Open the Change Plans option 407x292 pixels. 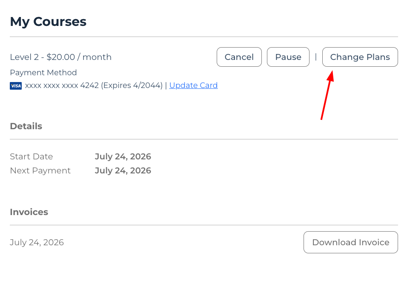point(360,57)
